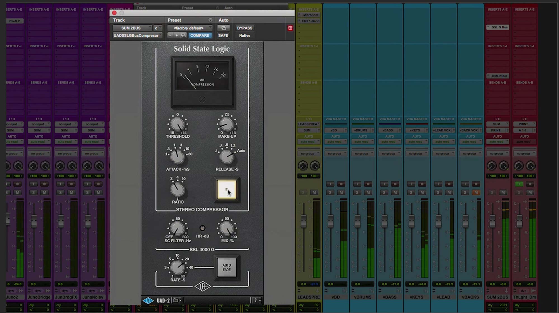Click the meter zero-adjust screw
Screen dimensions: 559x313
[x=202, y=99]
